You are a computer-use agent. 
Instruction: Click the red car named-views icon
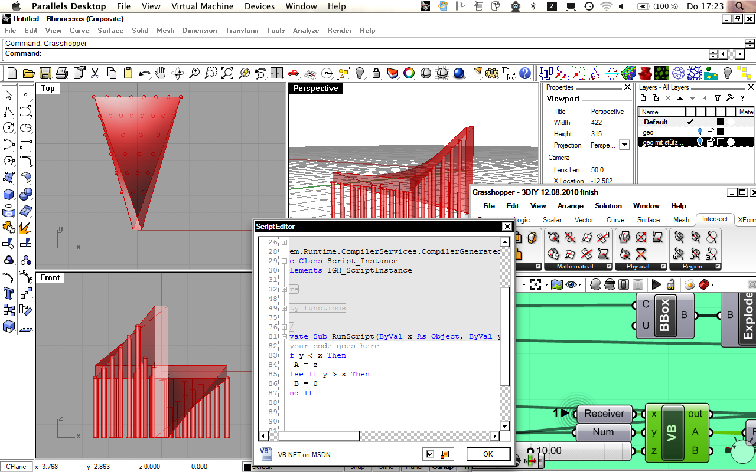click(293, 73)
